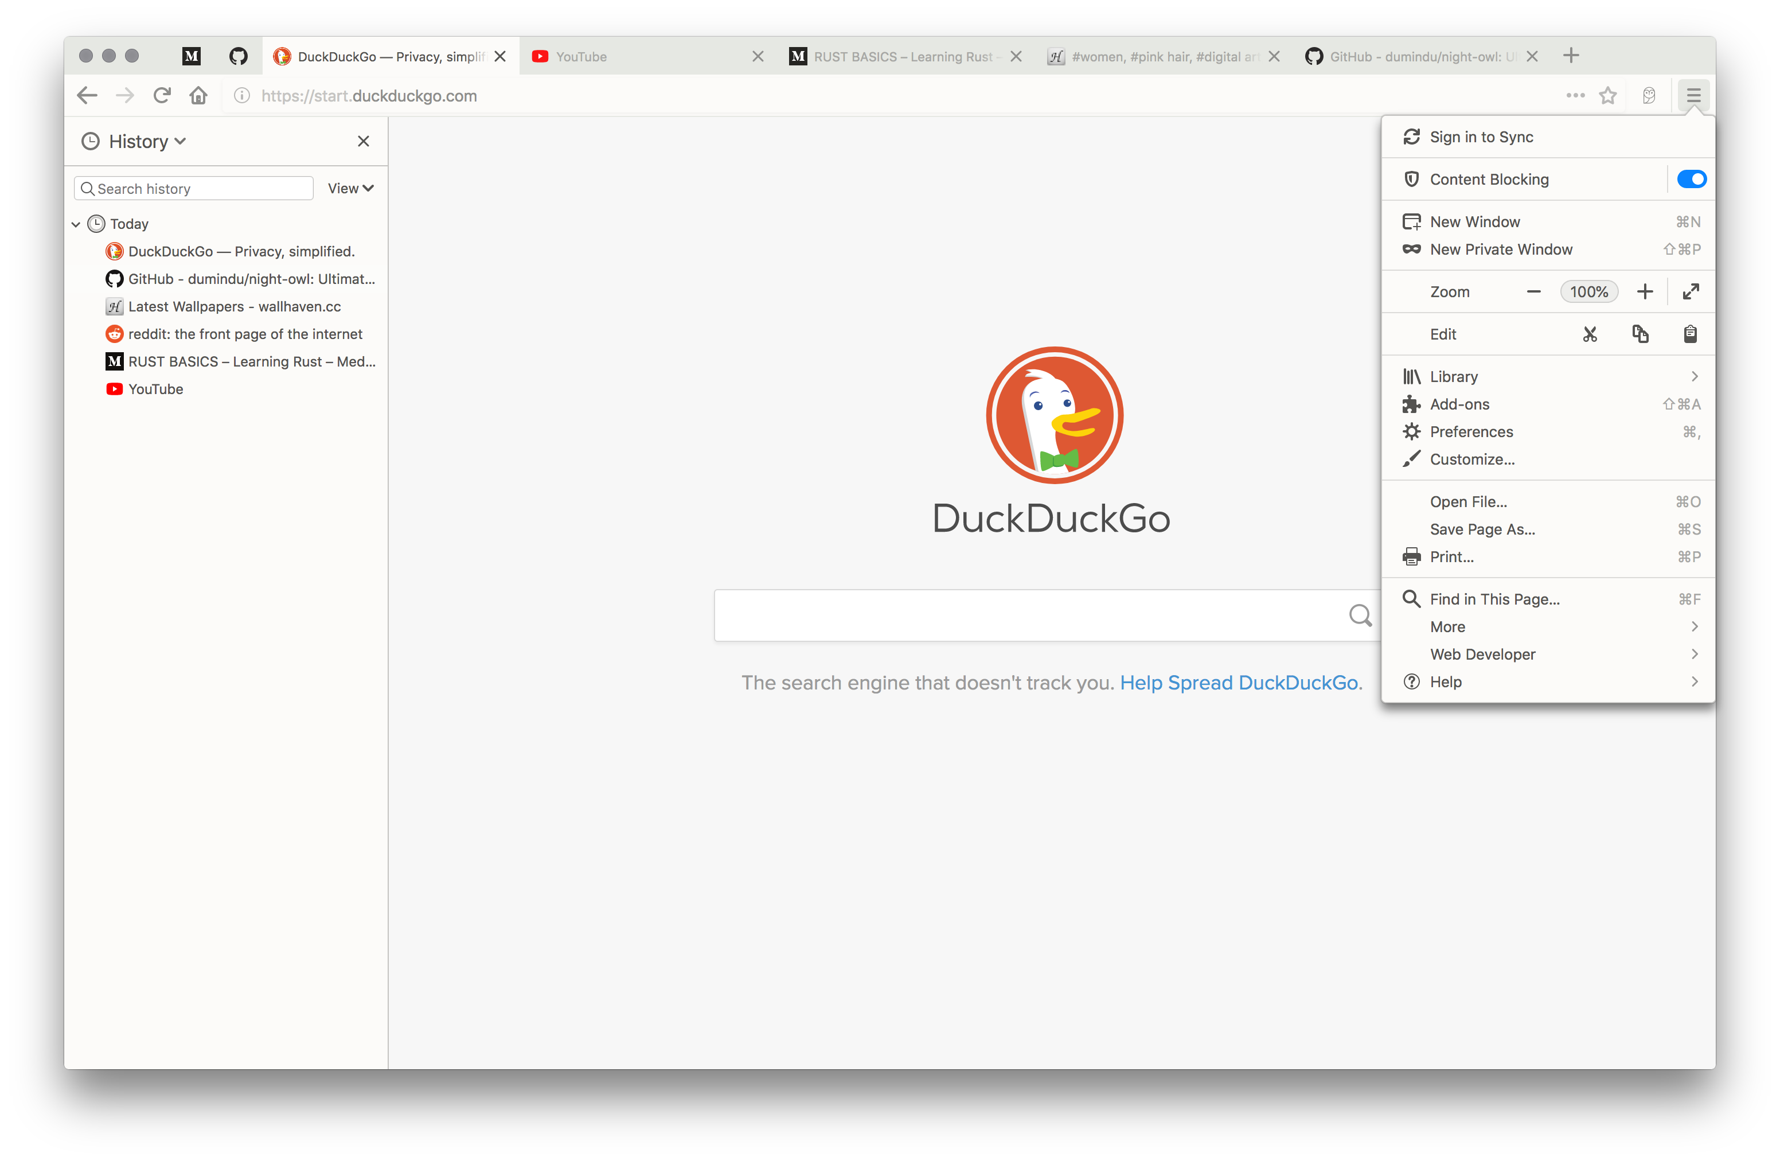This screenshot has height=1161, width=1780.
Task: Open Preferences from the menu
Action: coord(1471,431)
